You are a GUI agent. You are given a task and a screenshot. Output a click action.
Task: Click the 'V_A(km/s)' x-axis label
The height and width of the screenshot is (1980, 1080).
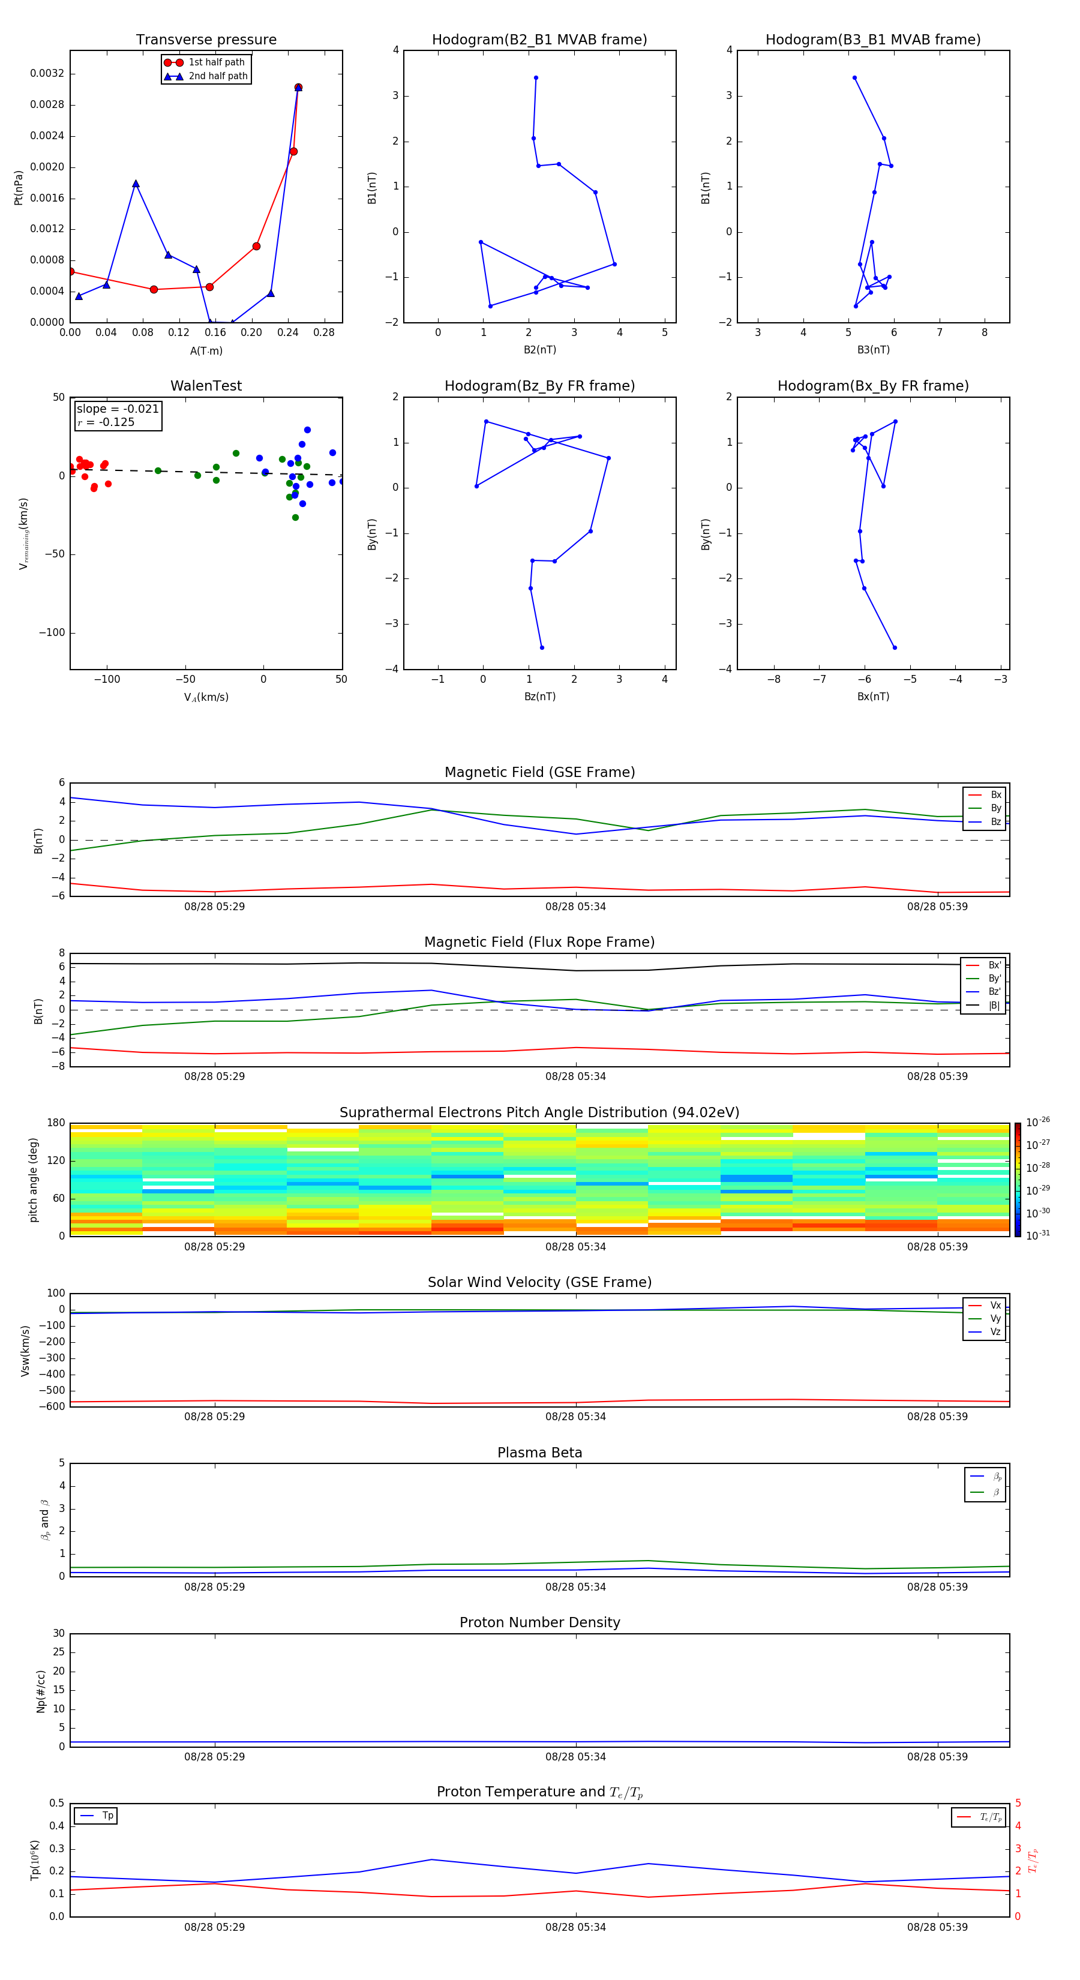coord(206,697)
